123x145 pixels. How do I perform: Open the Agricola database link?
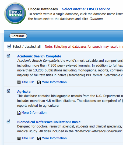click(x=24, y=92)
